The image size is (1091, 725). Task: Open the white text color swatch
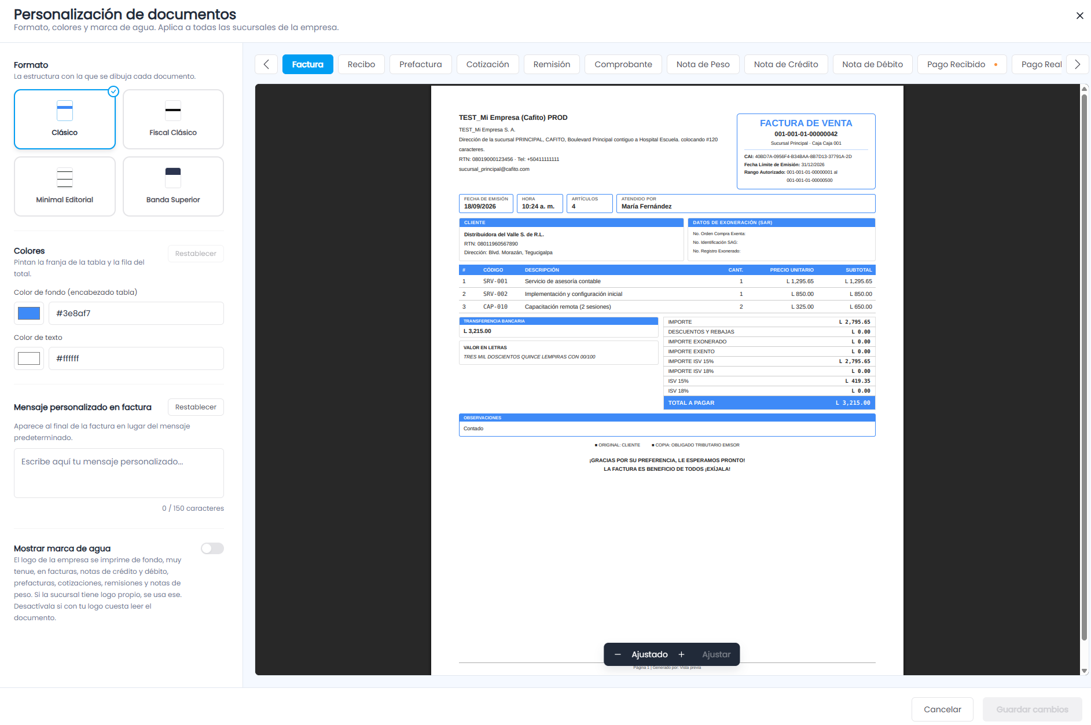click(x=29, y=358)
